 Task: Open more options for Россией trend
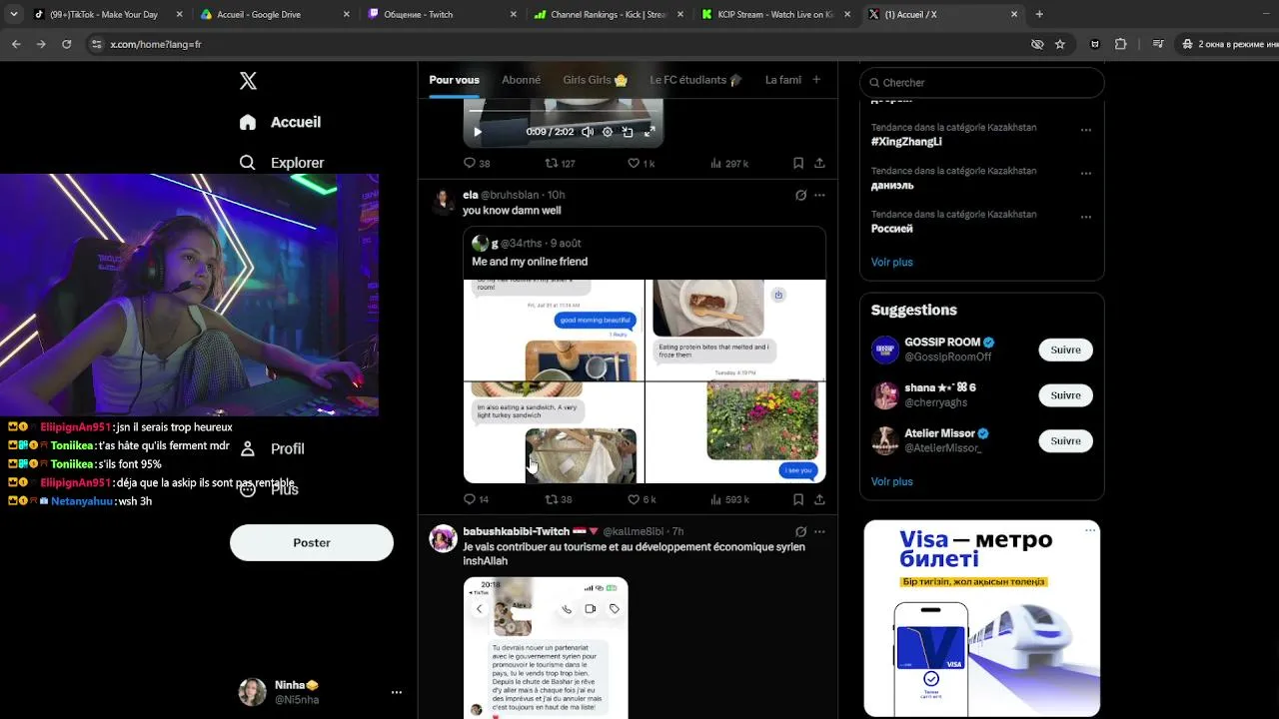[x=1085, y=217]
